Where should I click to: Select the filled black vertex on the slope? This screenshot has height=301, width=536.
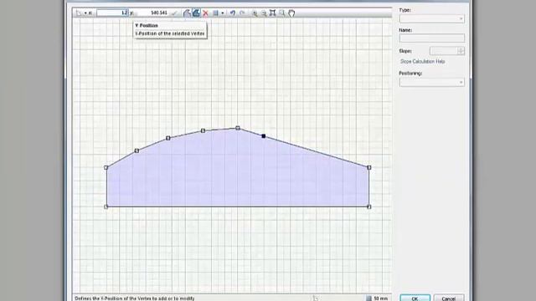tap(264, 136)
